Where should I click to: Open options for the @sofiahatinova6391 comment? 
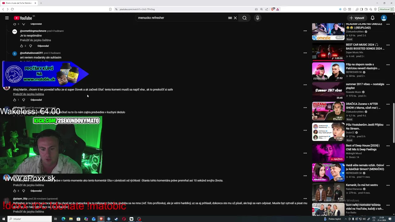click(x=305, y=53)
